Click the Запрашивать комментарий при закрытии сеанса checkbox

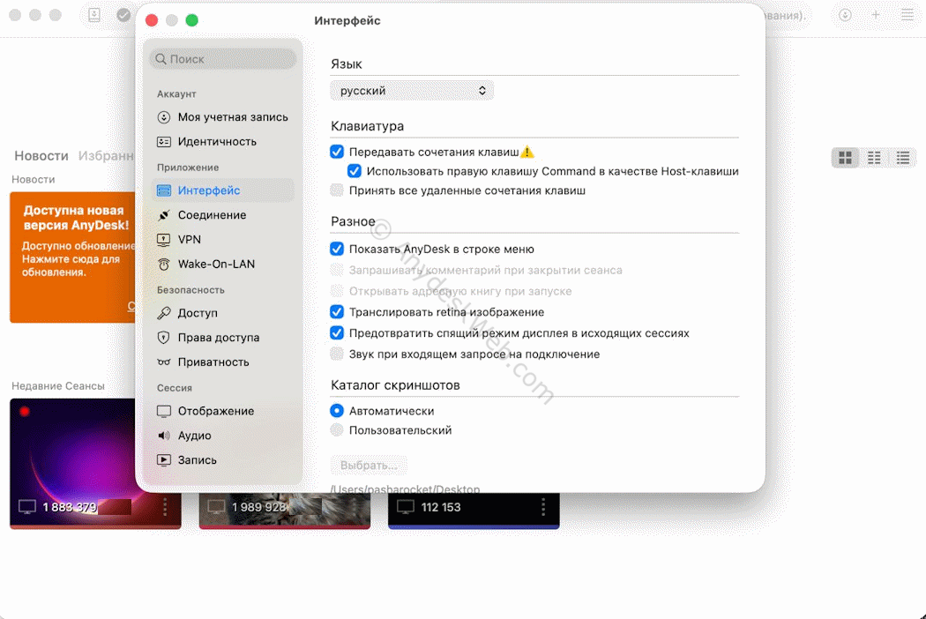337,271
